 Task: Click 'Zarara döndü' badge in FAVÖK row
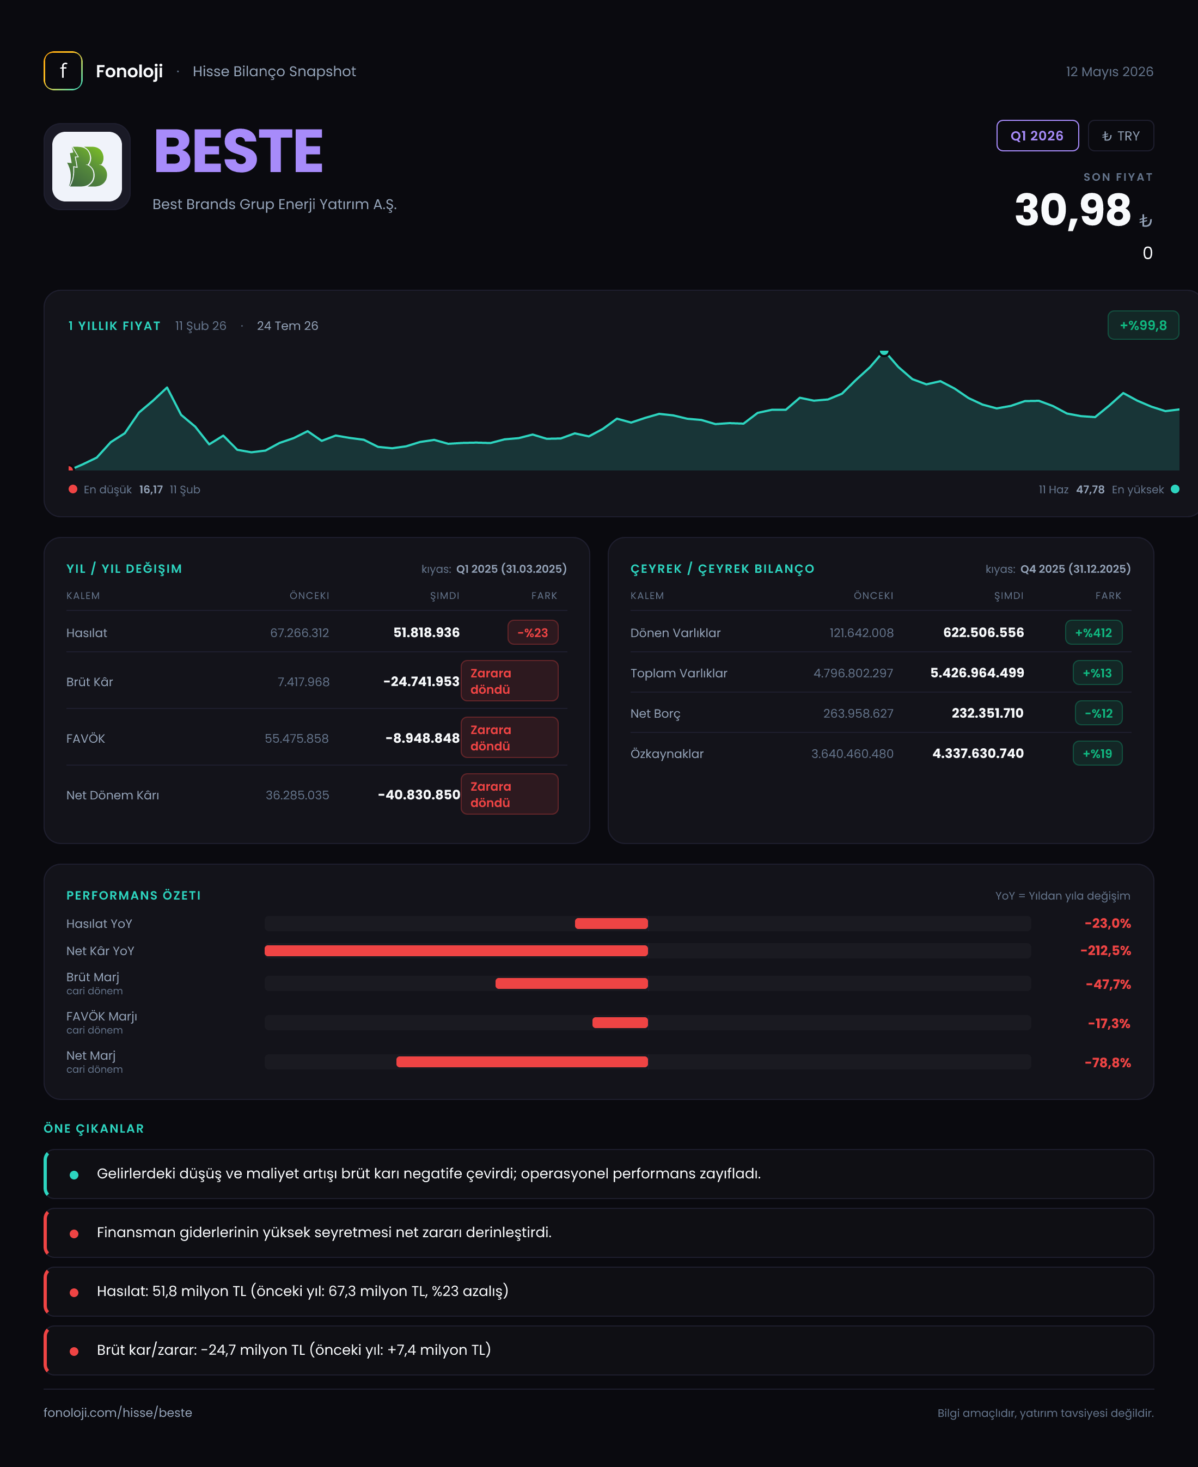(509, 738)
